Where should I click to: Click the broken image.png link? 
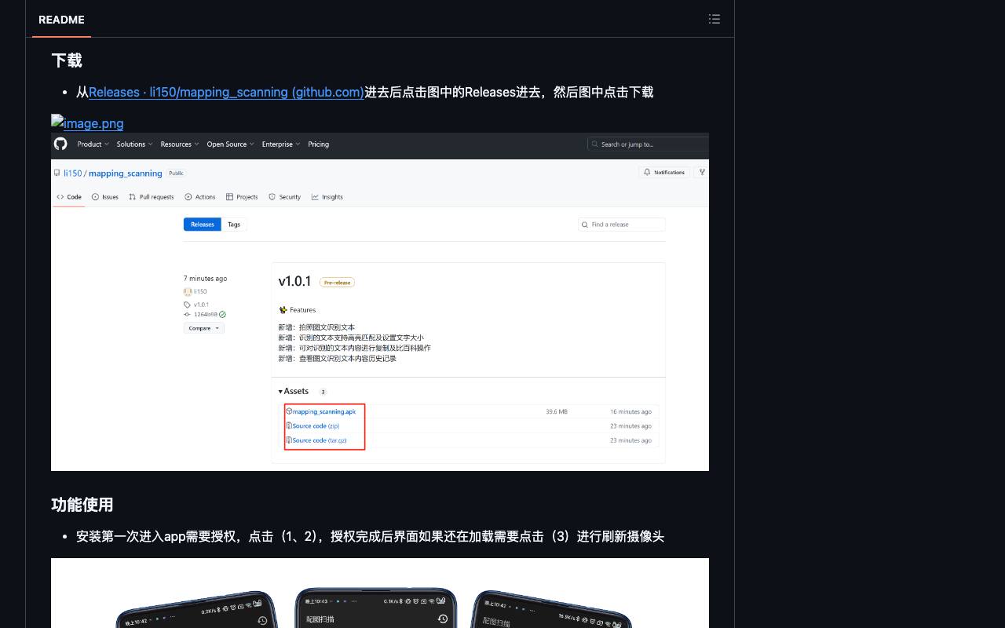[87, 123]
